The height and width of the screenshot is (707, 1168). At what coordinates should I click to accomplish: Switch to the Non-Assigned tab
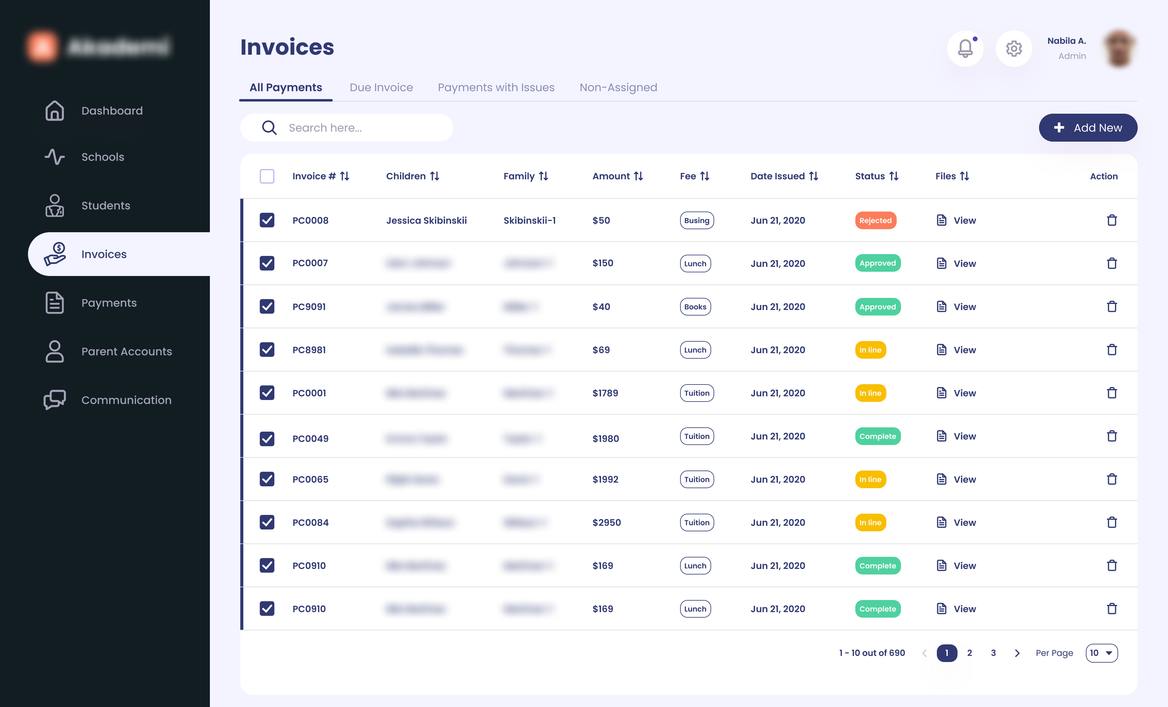click(x=618, y=88)
